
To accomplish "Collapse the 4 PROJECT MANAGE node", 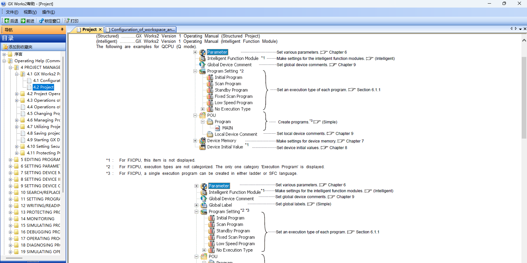I will [11, 67].
